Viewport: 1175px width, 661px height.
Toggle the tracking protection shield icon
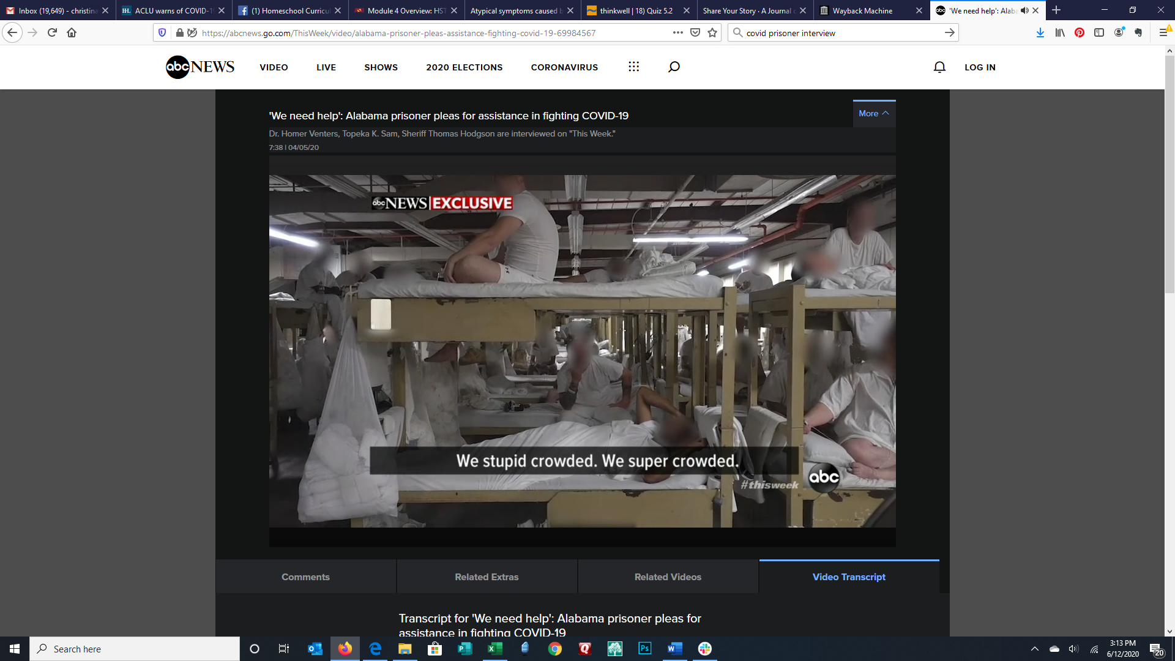pos(162,33)
